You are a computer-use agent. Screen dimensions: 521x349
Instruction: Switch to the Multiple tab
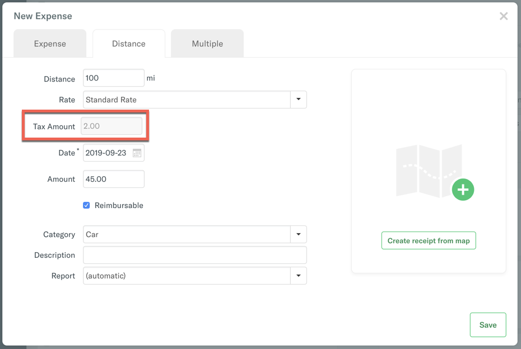(207, 44)
